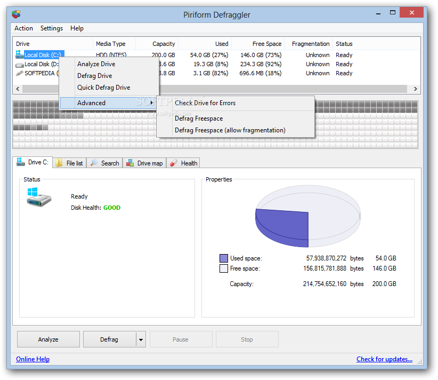Sort by the Status column header

coord(376,44)
